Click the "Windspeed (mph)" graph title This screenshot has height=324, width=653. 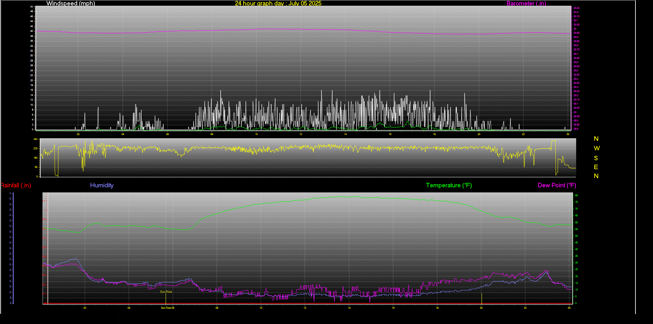click(x=70, y=4)
